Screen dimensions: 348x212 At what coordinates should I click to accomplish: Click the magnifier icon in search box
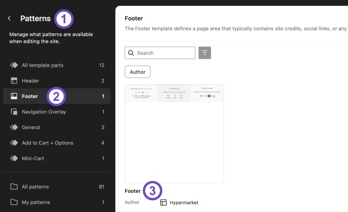coord(131,53)
